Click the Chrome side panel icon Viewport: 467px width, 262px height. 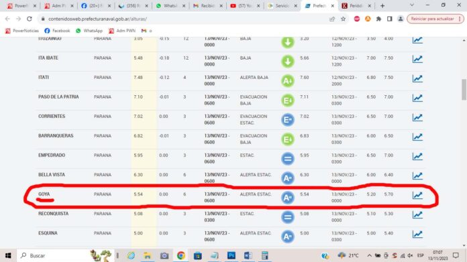389,19
